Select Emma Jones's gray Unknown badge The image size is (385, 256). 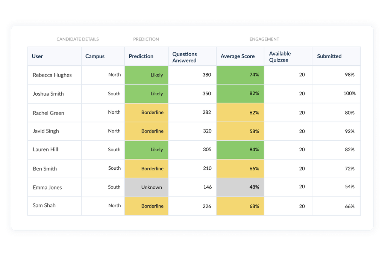[x=146, y=187]
